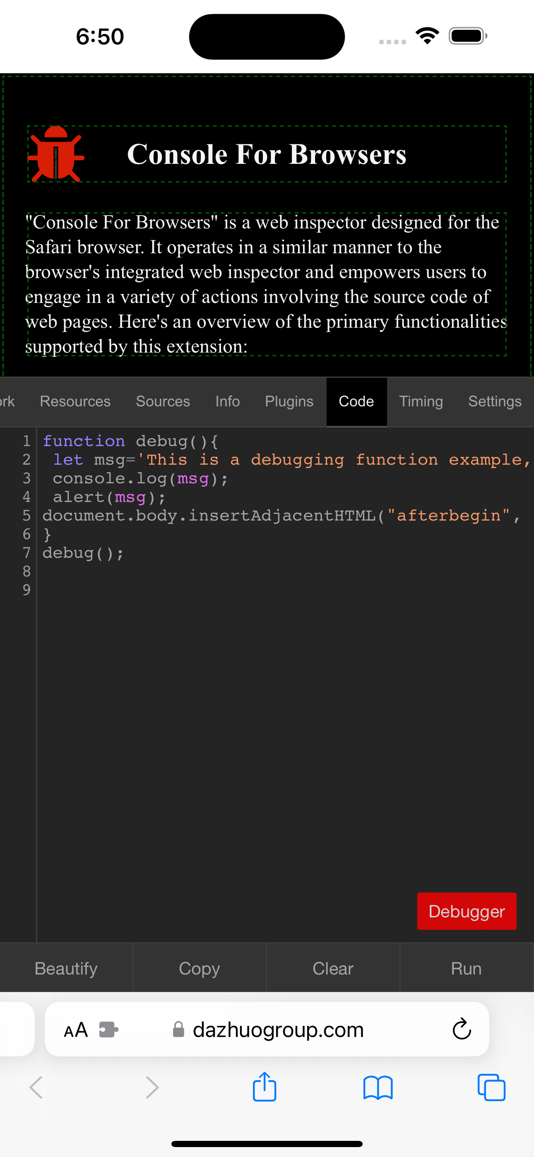Click the 'let msg=' code line
The image size is (534, 1157).
pos(288,460)
